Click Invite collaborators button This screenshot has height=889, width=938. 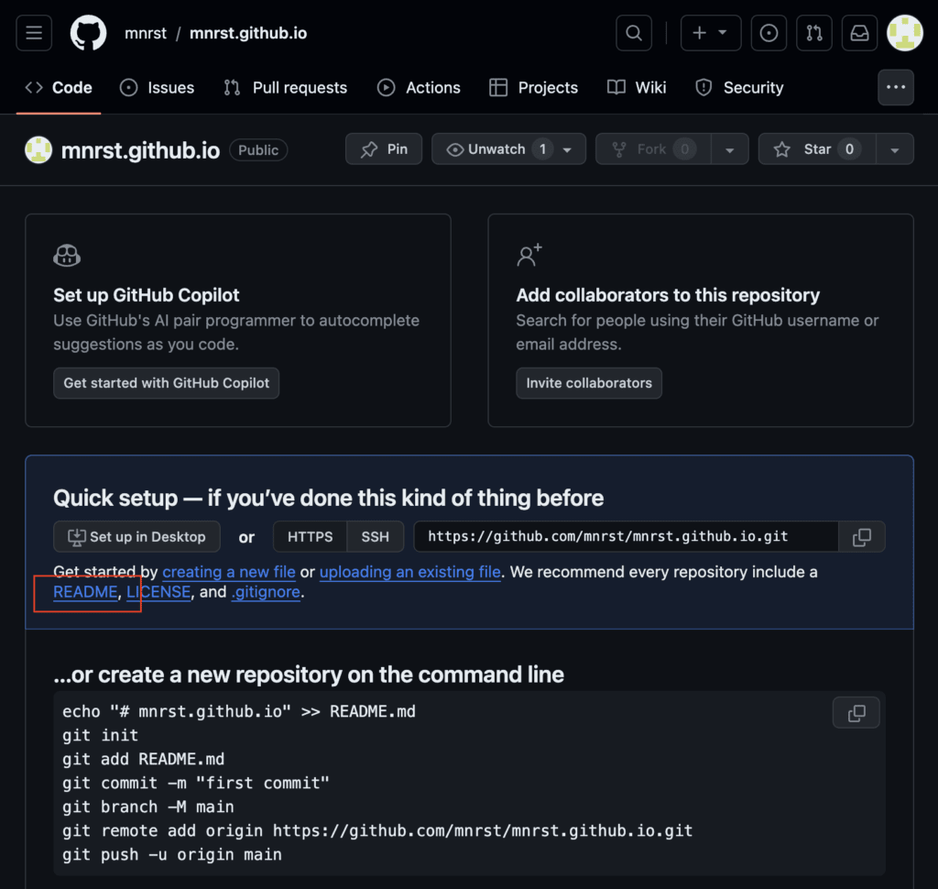pos(589,383)
